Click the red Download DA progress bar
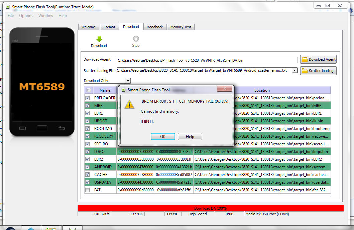This screenshot has height=230, width=354. point(210,208)
